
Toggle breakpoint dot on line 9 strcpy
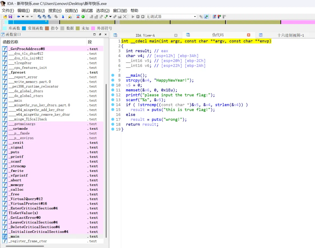[x=113, y=80]
